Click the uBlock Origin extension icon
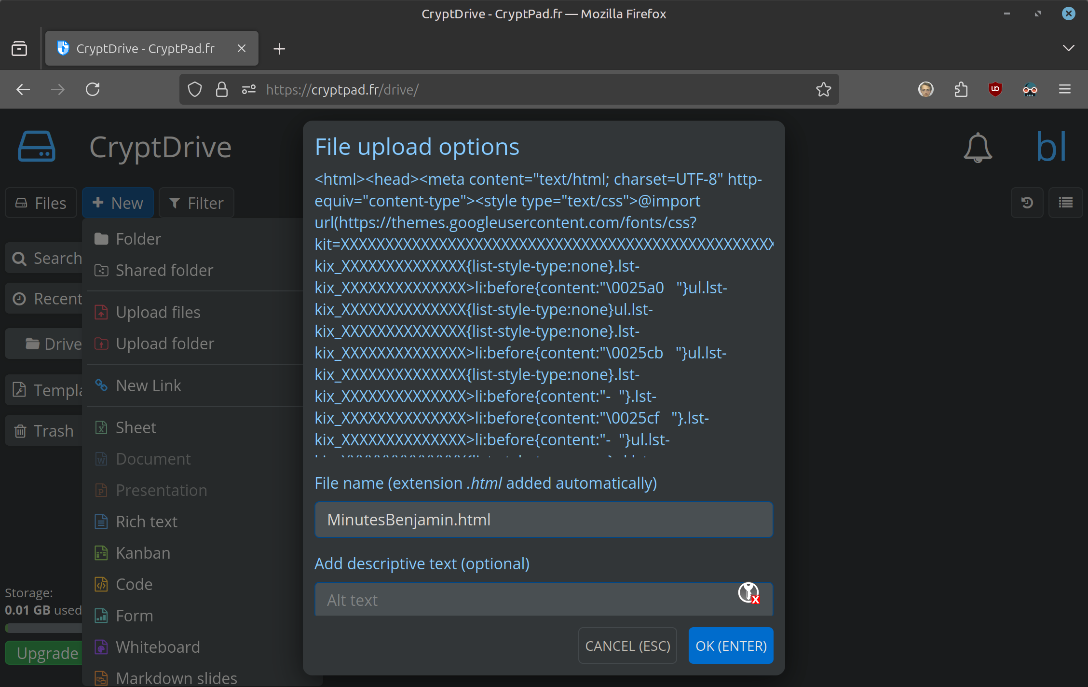This screenshot has height=687, width=1088. (995, 89)
